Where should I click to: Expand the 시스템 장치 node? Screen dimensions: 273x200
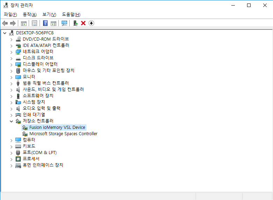(x=12, y=102)
